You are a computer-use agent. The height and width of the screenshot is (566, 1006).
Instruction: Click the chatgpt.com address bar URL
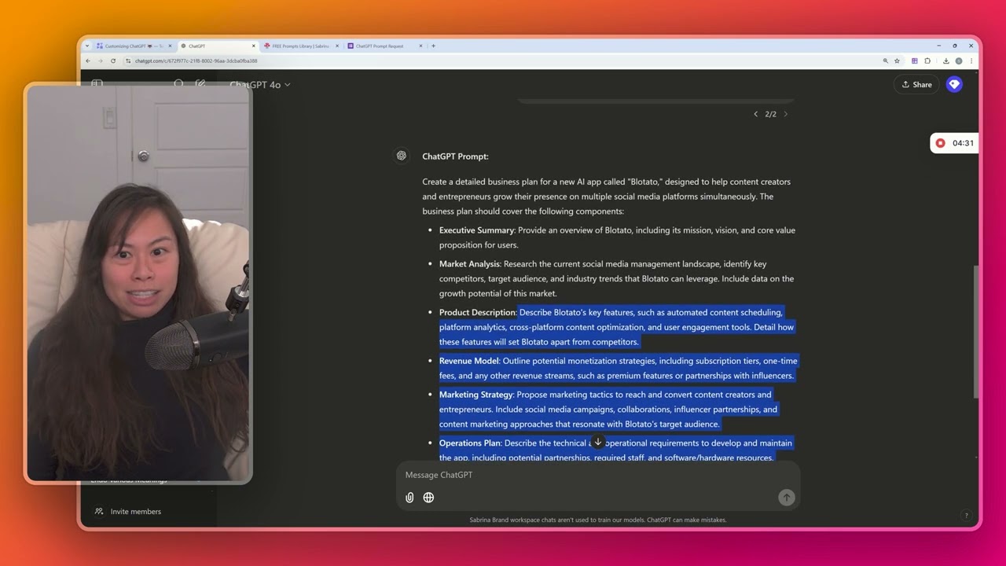pyautogui.click(x=196, y=61)
